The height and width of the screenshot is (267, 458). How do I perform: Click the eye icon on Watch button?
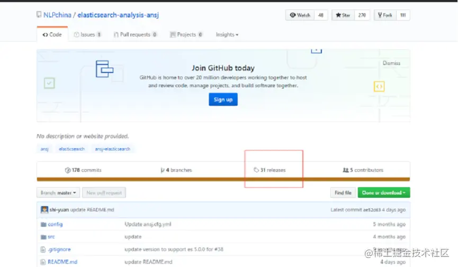[x=292, y=15]
